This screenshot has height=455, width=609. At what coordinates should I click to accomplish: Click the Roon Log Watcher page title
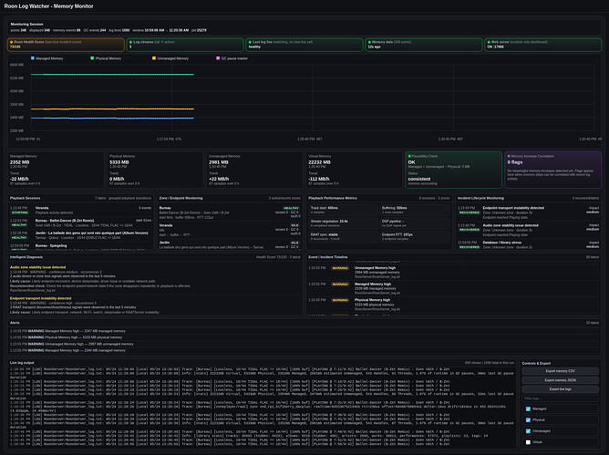click(x=48, y=6)
